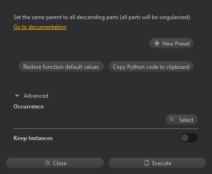Copy Python code to clipboard
This screenshot has width=212, height=174.
(x=151, y=67)
